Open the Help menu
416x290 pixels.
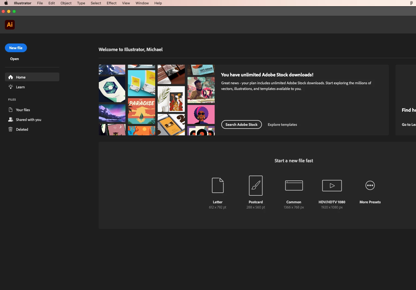click(x=158, y=3)
